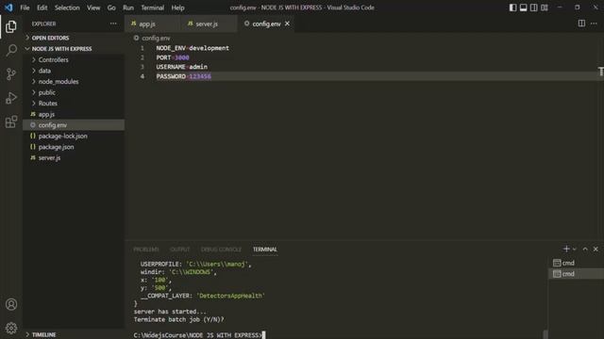Open package-lock.json in the file tree
The height and width of the screenshot is (339, 604).
(74, 136)
